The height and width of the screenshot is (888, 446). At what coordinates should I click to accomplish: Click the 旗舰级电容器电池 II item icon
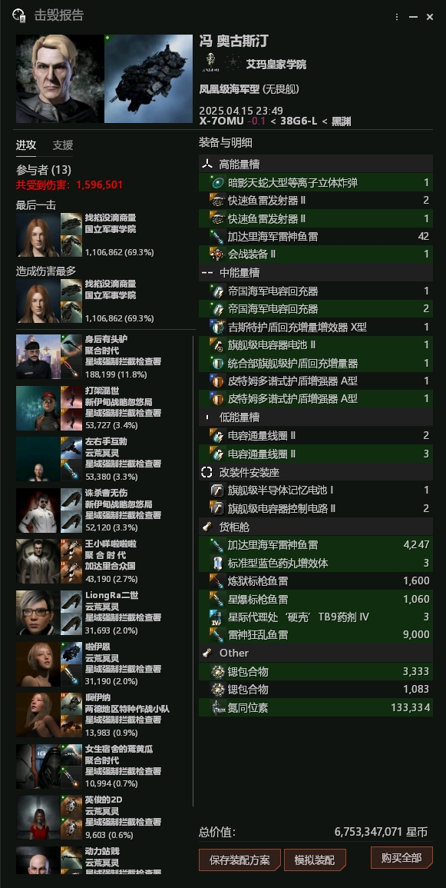[x=218, y=345]
